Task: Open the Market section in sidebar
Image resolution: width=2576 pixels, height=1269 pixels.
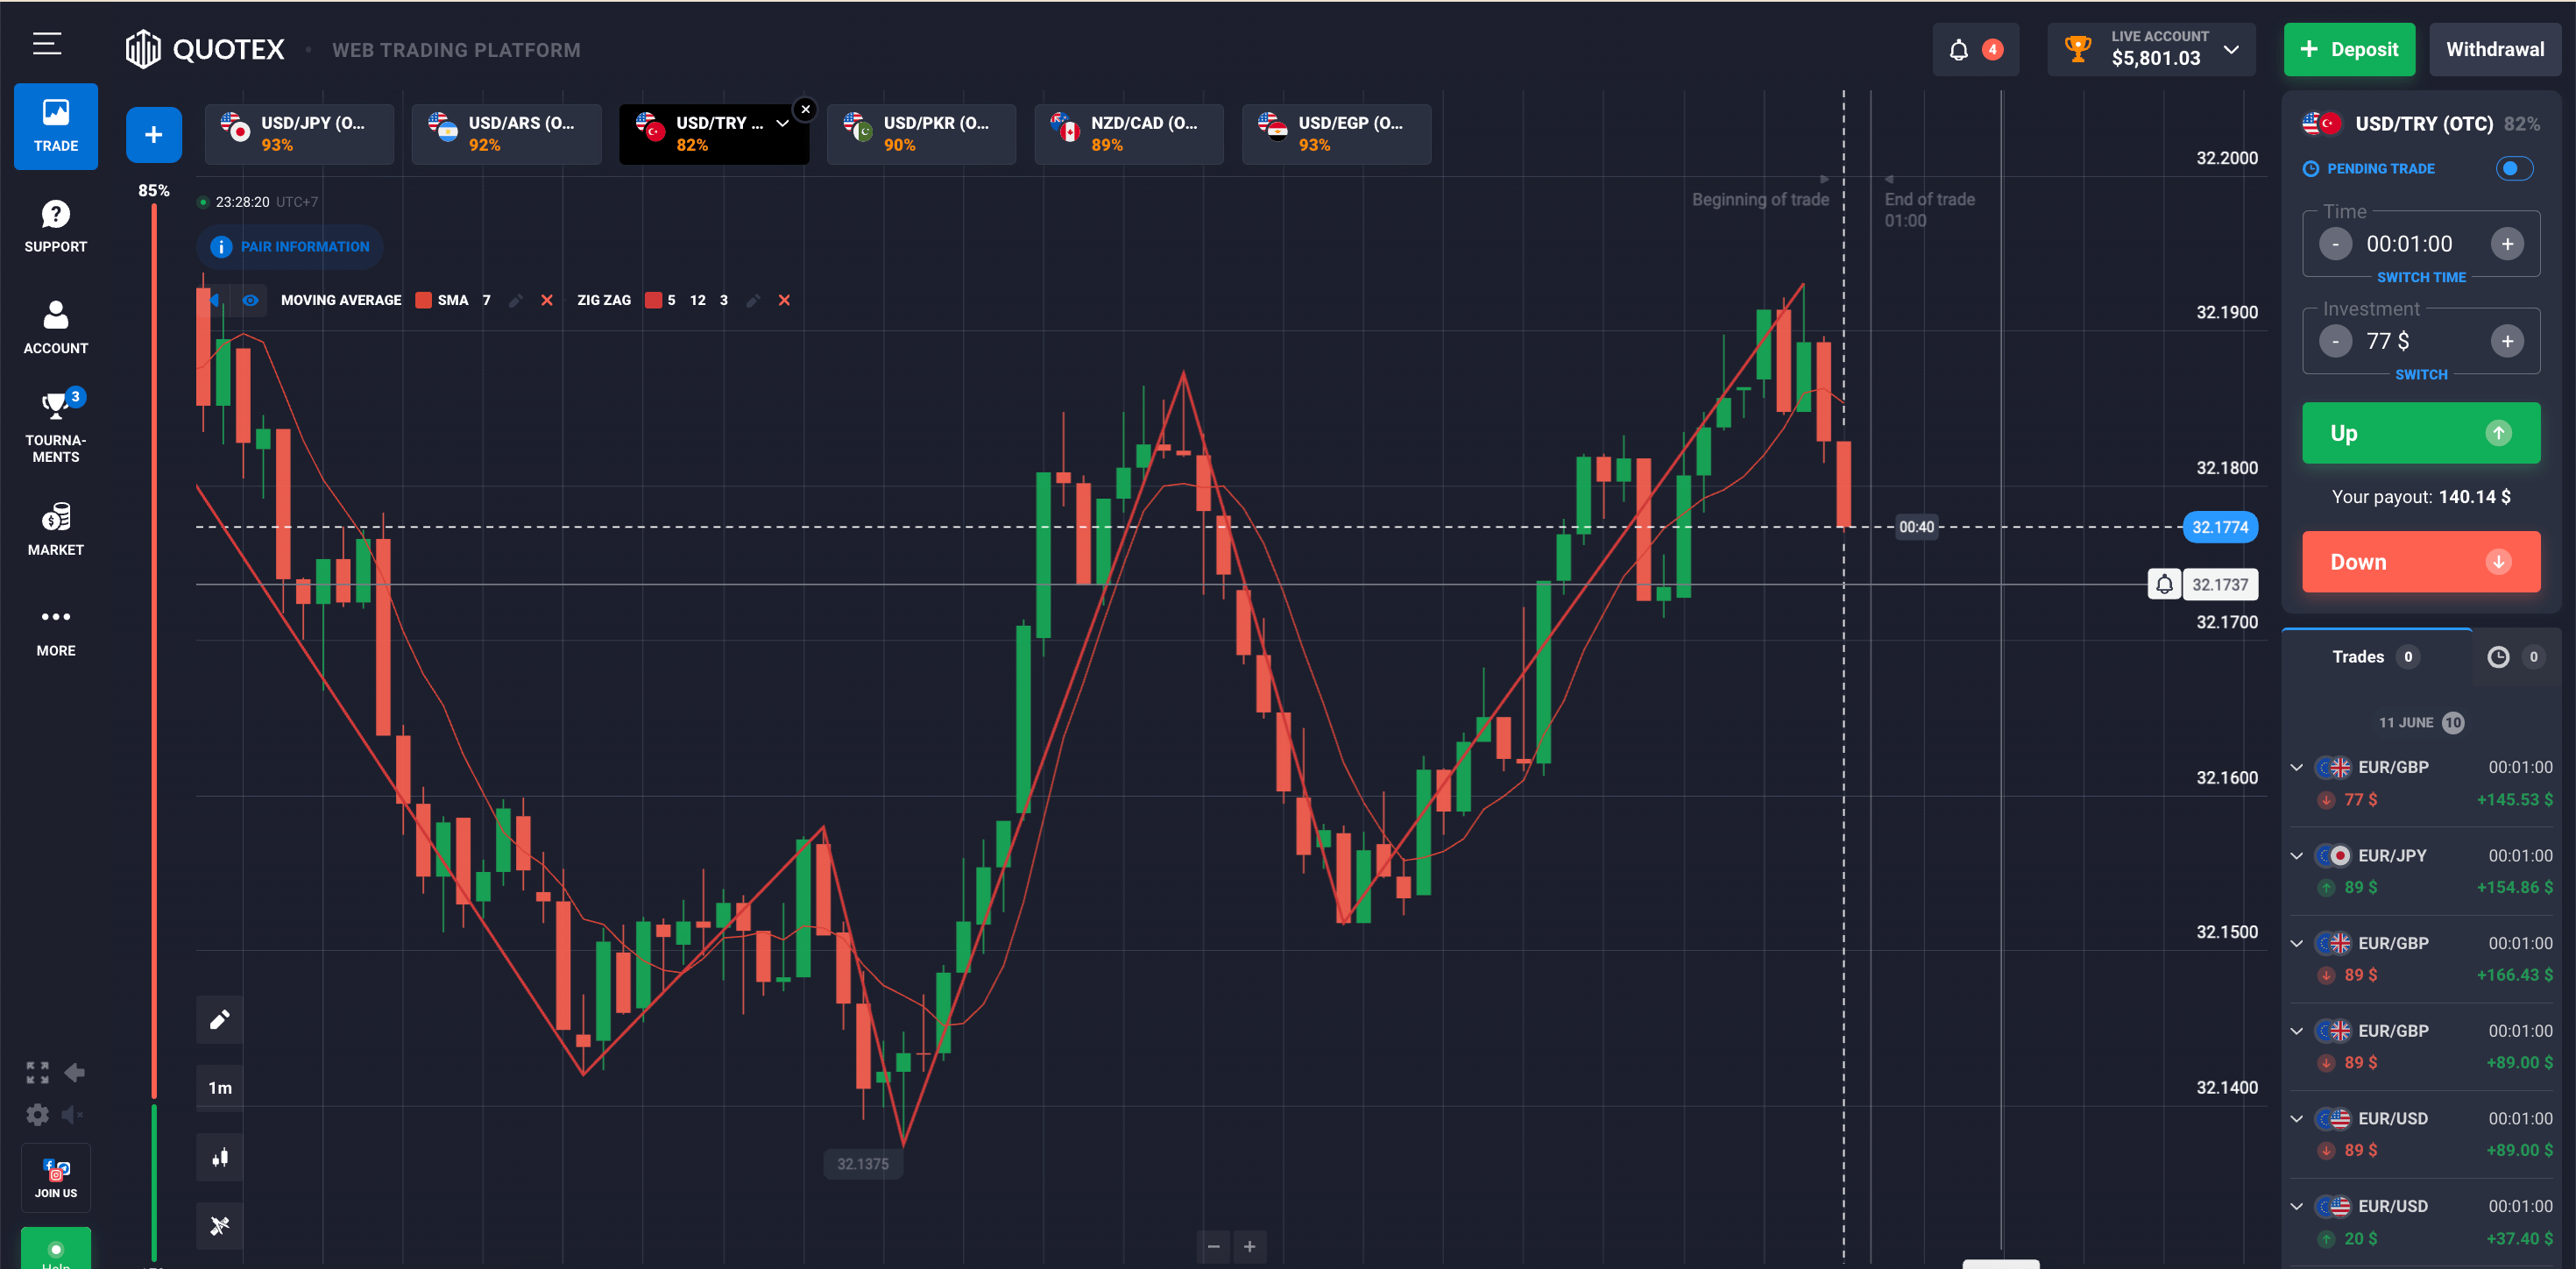Action: [x=55, y=529]
